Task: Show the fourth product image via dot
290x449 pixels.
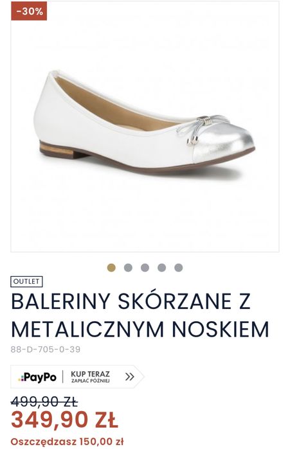Action: tap(161, 267)
